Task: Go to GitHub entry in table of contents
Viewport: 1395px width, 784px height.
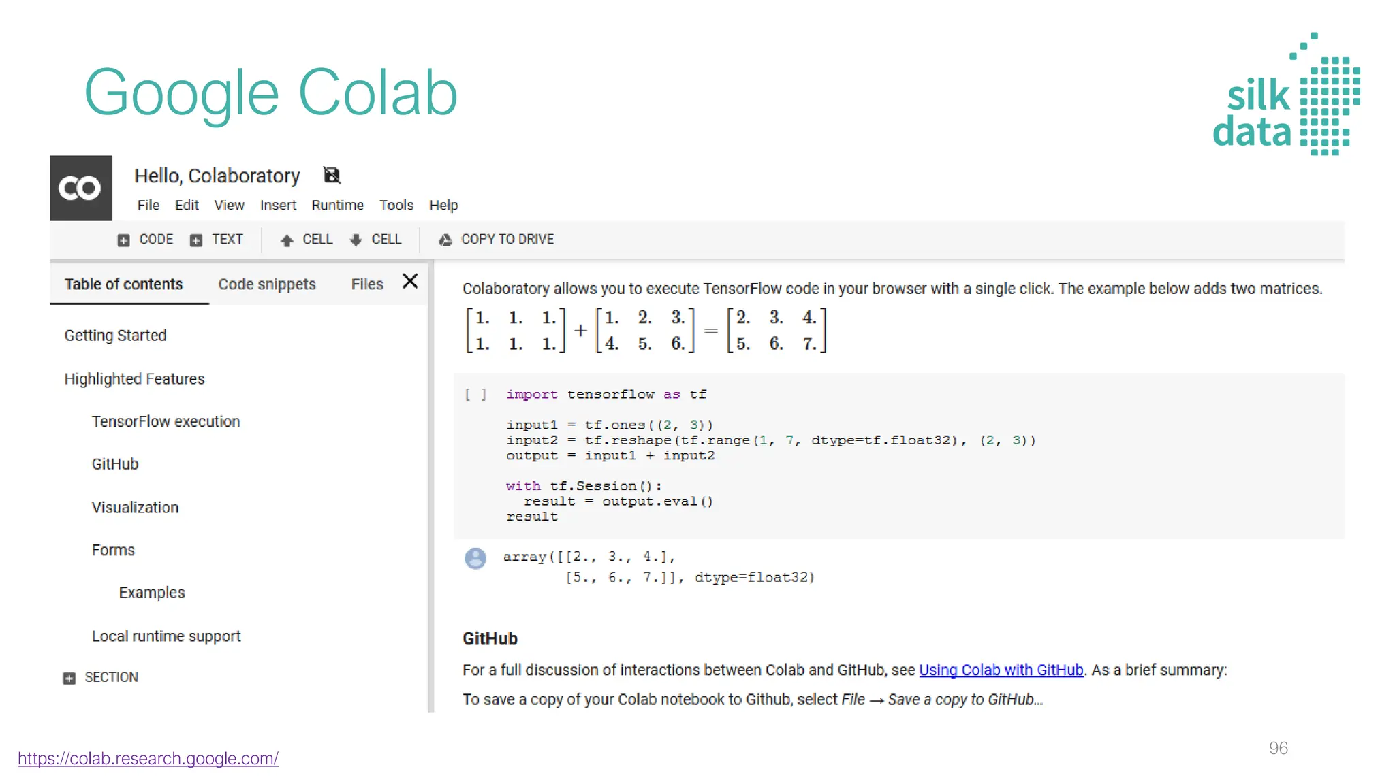Action: [115, 464]
